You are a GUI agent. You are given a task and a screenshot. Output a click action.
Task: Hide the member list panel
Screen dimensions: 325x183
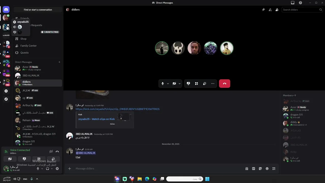pyautogui.click(x=277, y=10)
